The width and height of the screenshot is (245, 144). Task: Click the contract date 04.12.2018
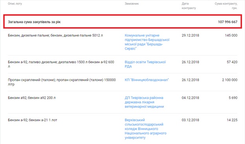click(x=190, y=98)
